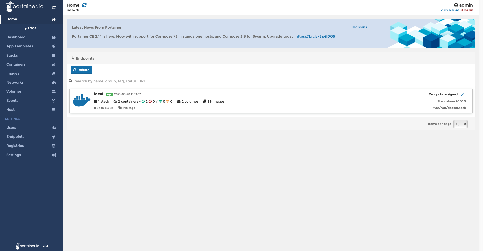Click the Containers cubes icon in sidebar
This screenshot has height=251, width=483.
[x=54, y=65]
